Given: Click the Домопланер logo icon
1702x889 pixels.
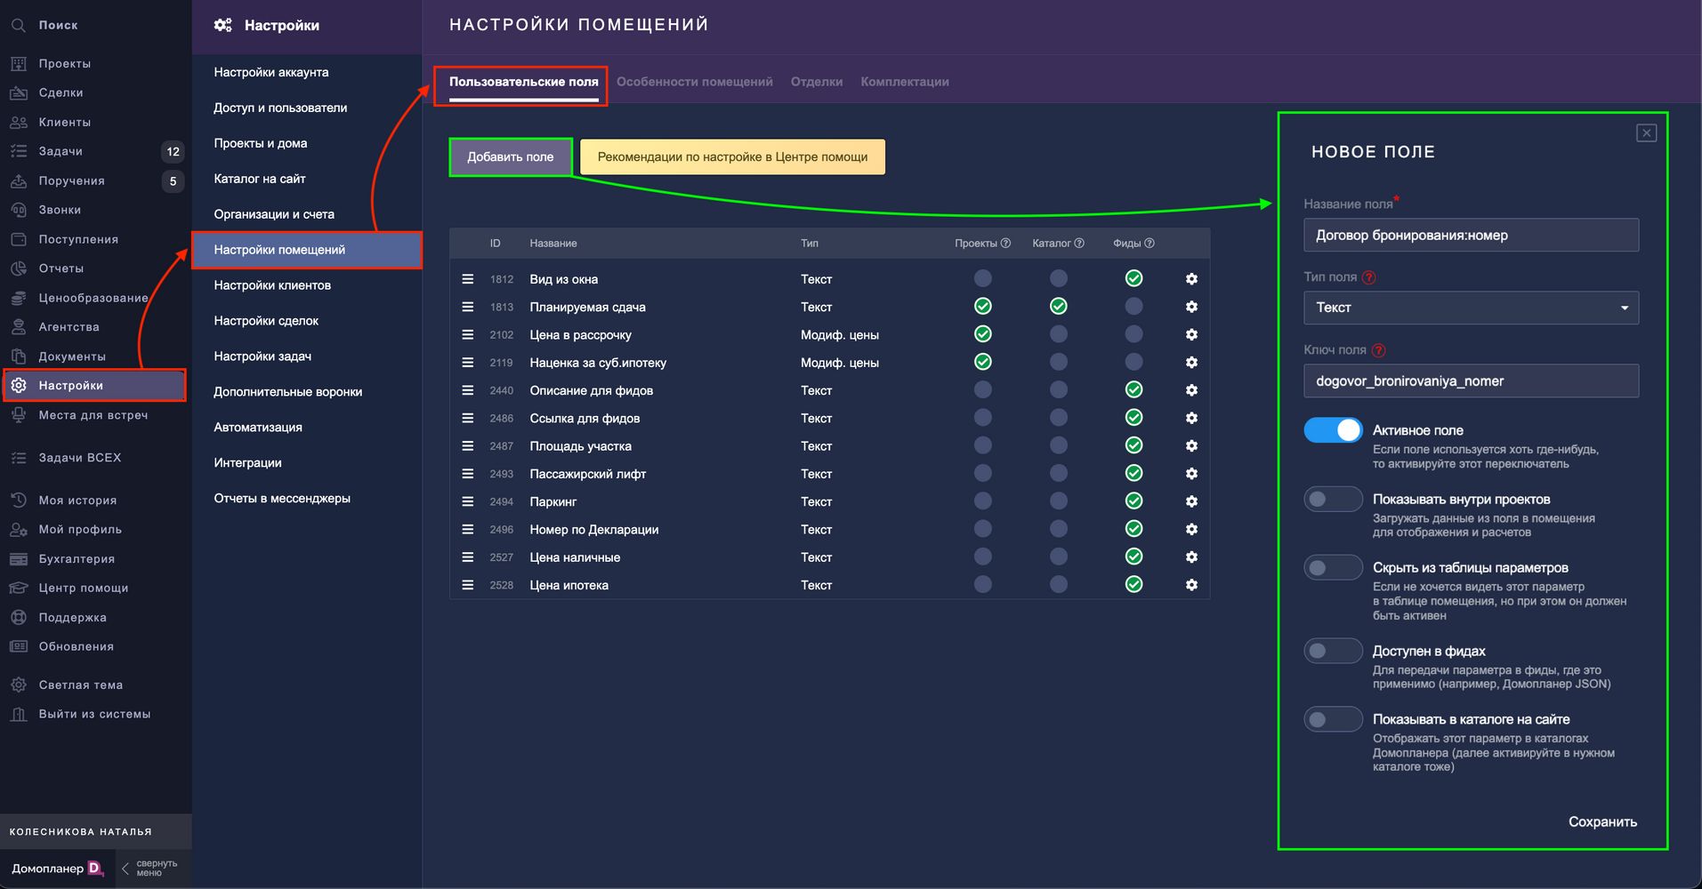Looking at the screenshot, I should 95,869.
